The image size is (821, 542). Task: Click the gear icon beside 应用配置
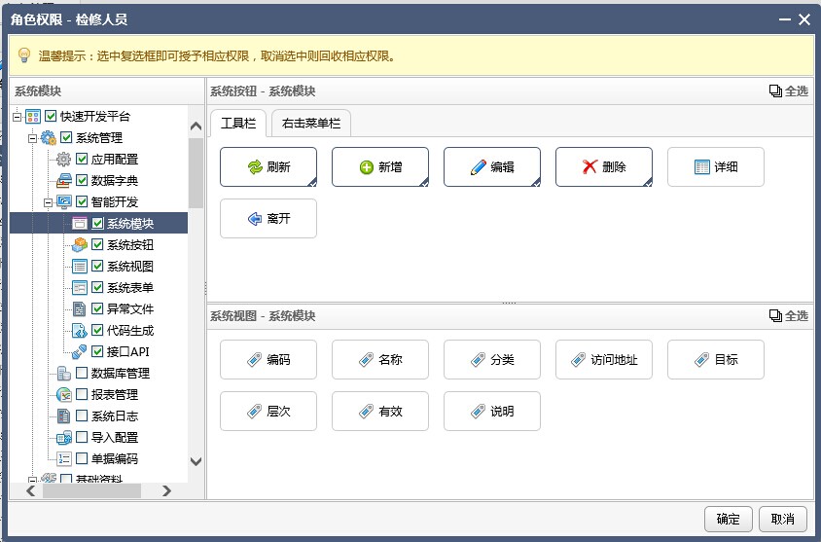click(x=63, y=159)
